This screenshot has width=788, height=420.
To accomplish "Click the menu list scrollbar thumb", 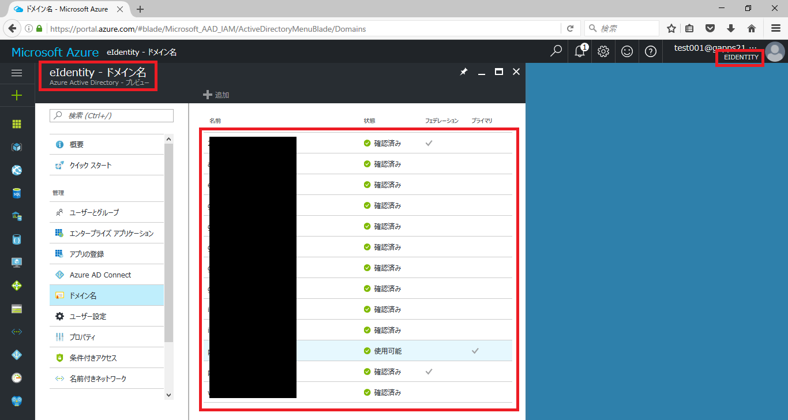I will pyautogui.click(x=168, y=242).
